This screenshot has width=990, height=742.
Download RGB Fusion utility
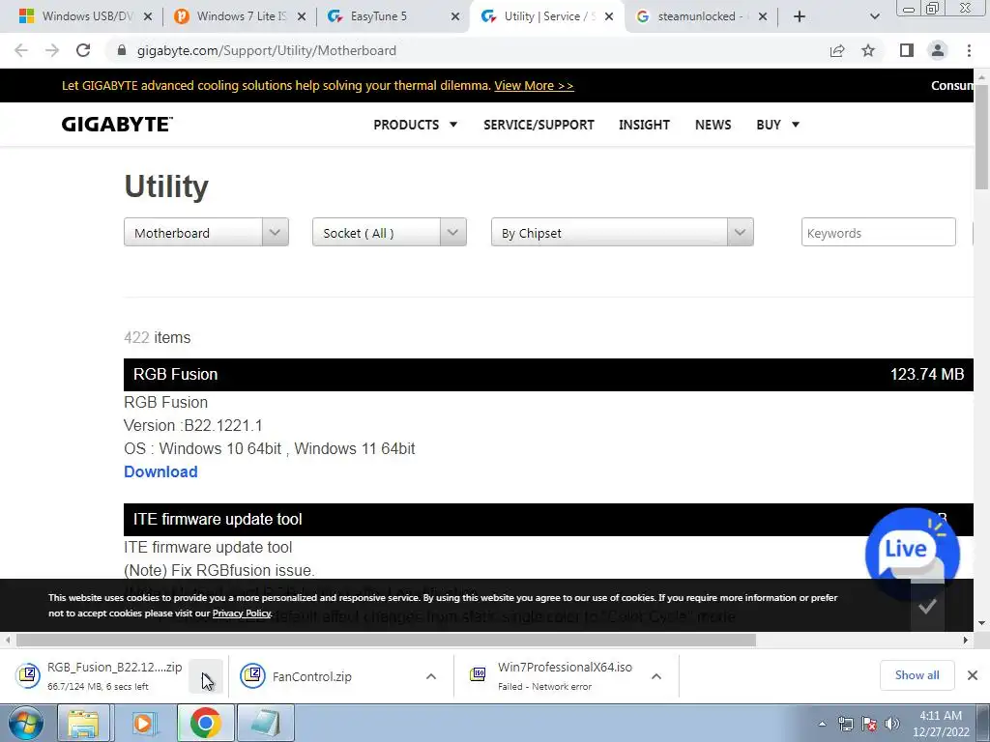click(x=160, y=471)
